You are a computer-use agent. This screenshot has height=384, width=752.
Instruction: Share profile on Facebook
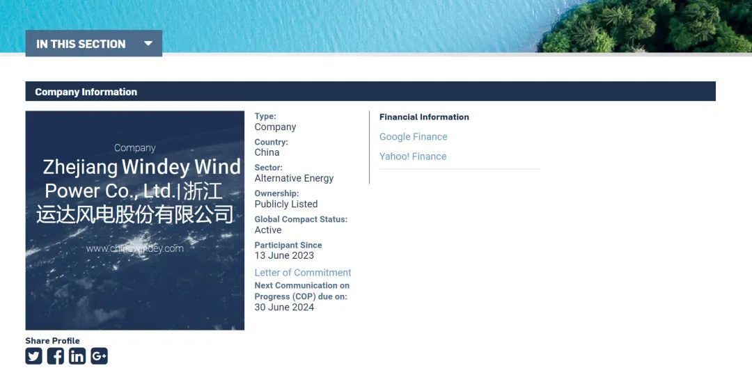(x=56, y=356)
